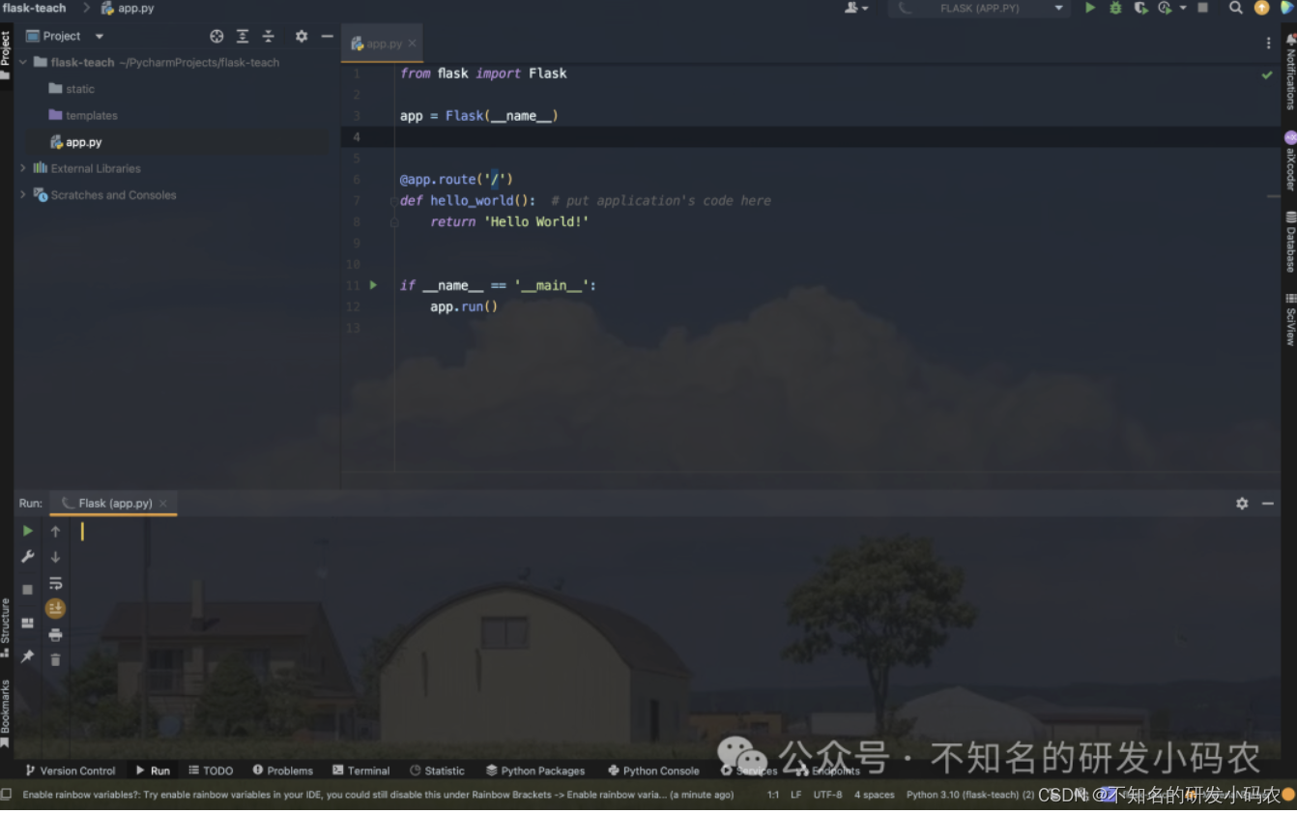
Task: Expand the External Libraries tree node
Action: click(x=22, y=167)
